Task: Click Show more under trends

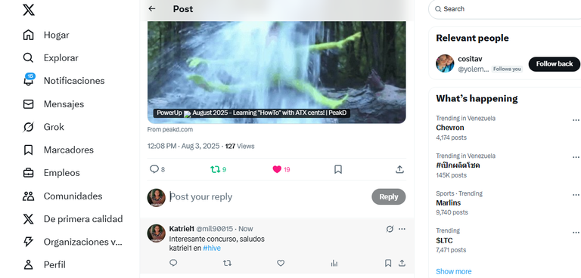Action: point(454,271)
